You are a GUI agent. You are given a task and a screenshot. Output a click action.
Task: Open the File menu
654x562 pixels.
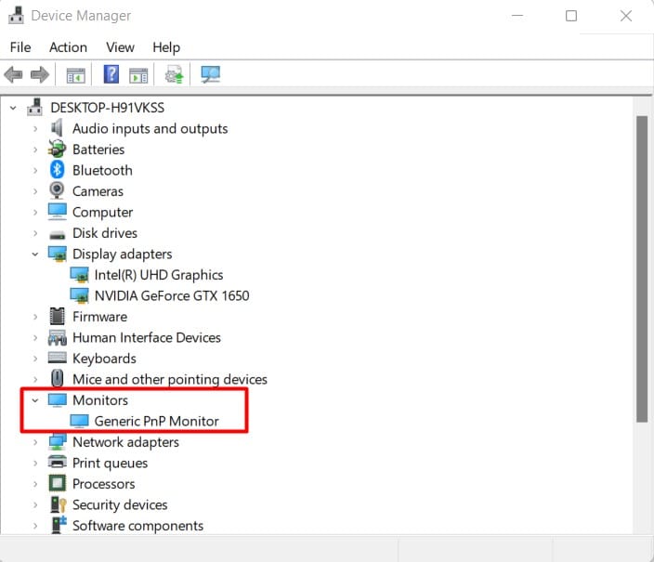[20, 47]
